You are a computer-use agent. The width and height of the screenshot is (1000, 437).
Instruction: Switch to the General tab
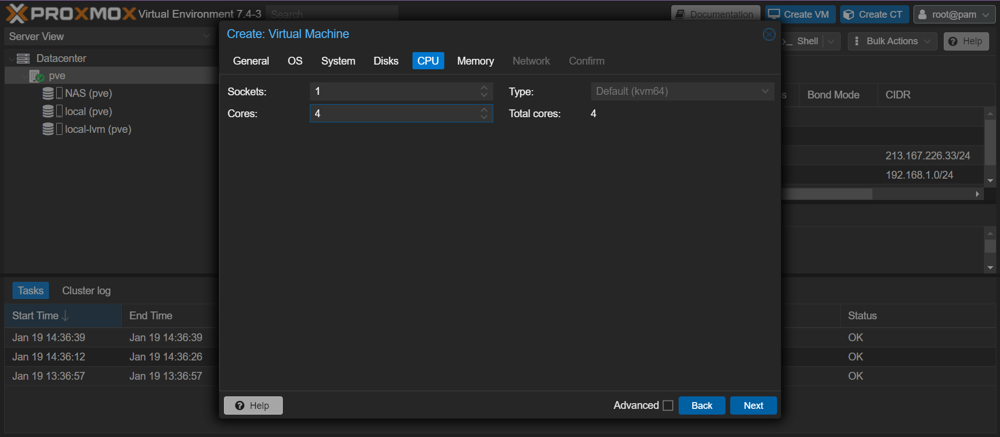point(251,61)
